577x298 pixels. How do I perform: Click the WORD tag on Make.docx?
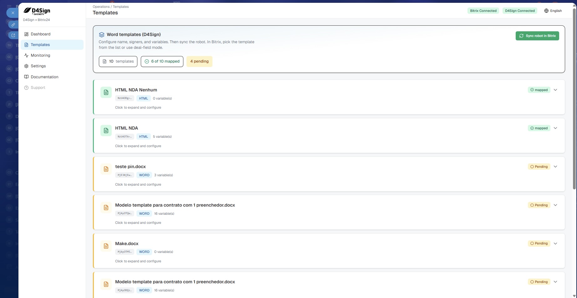[144, 252]
